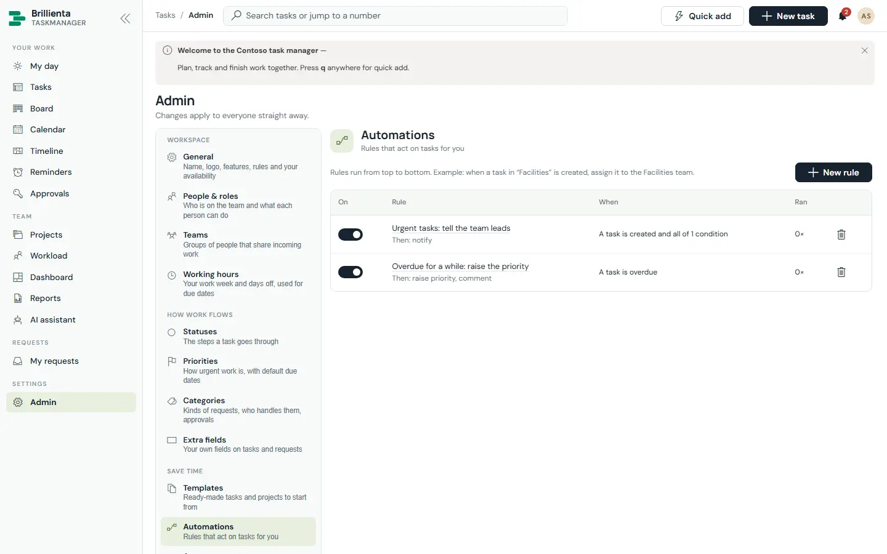
Task: Open Teams settings
Action: tap(238, 244)
